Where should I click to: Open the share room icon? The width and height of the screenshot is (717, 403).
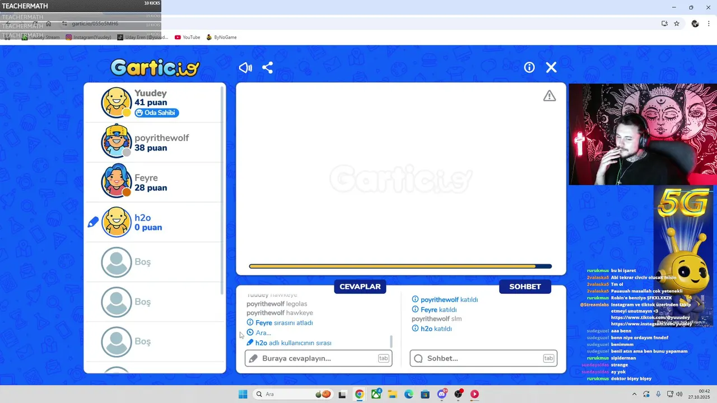(267, 68)
